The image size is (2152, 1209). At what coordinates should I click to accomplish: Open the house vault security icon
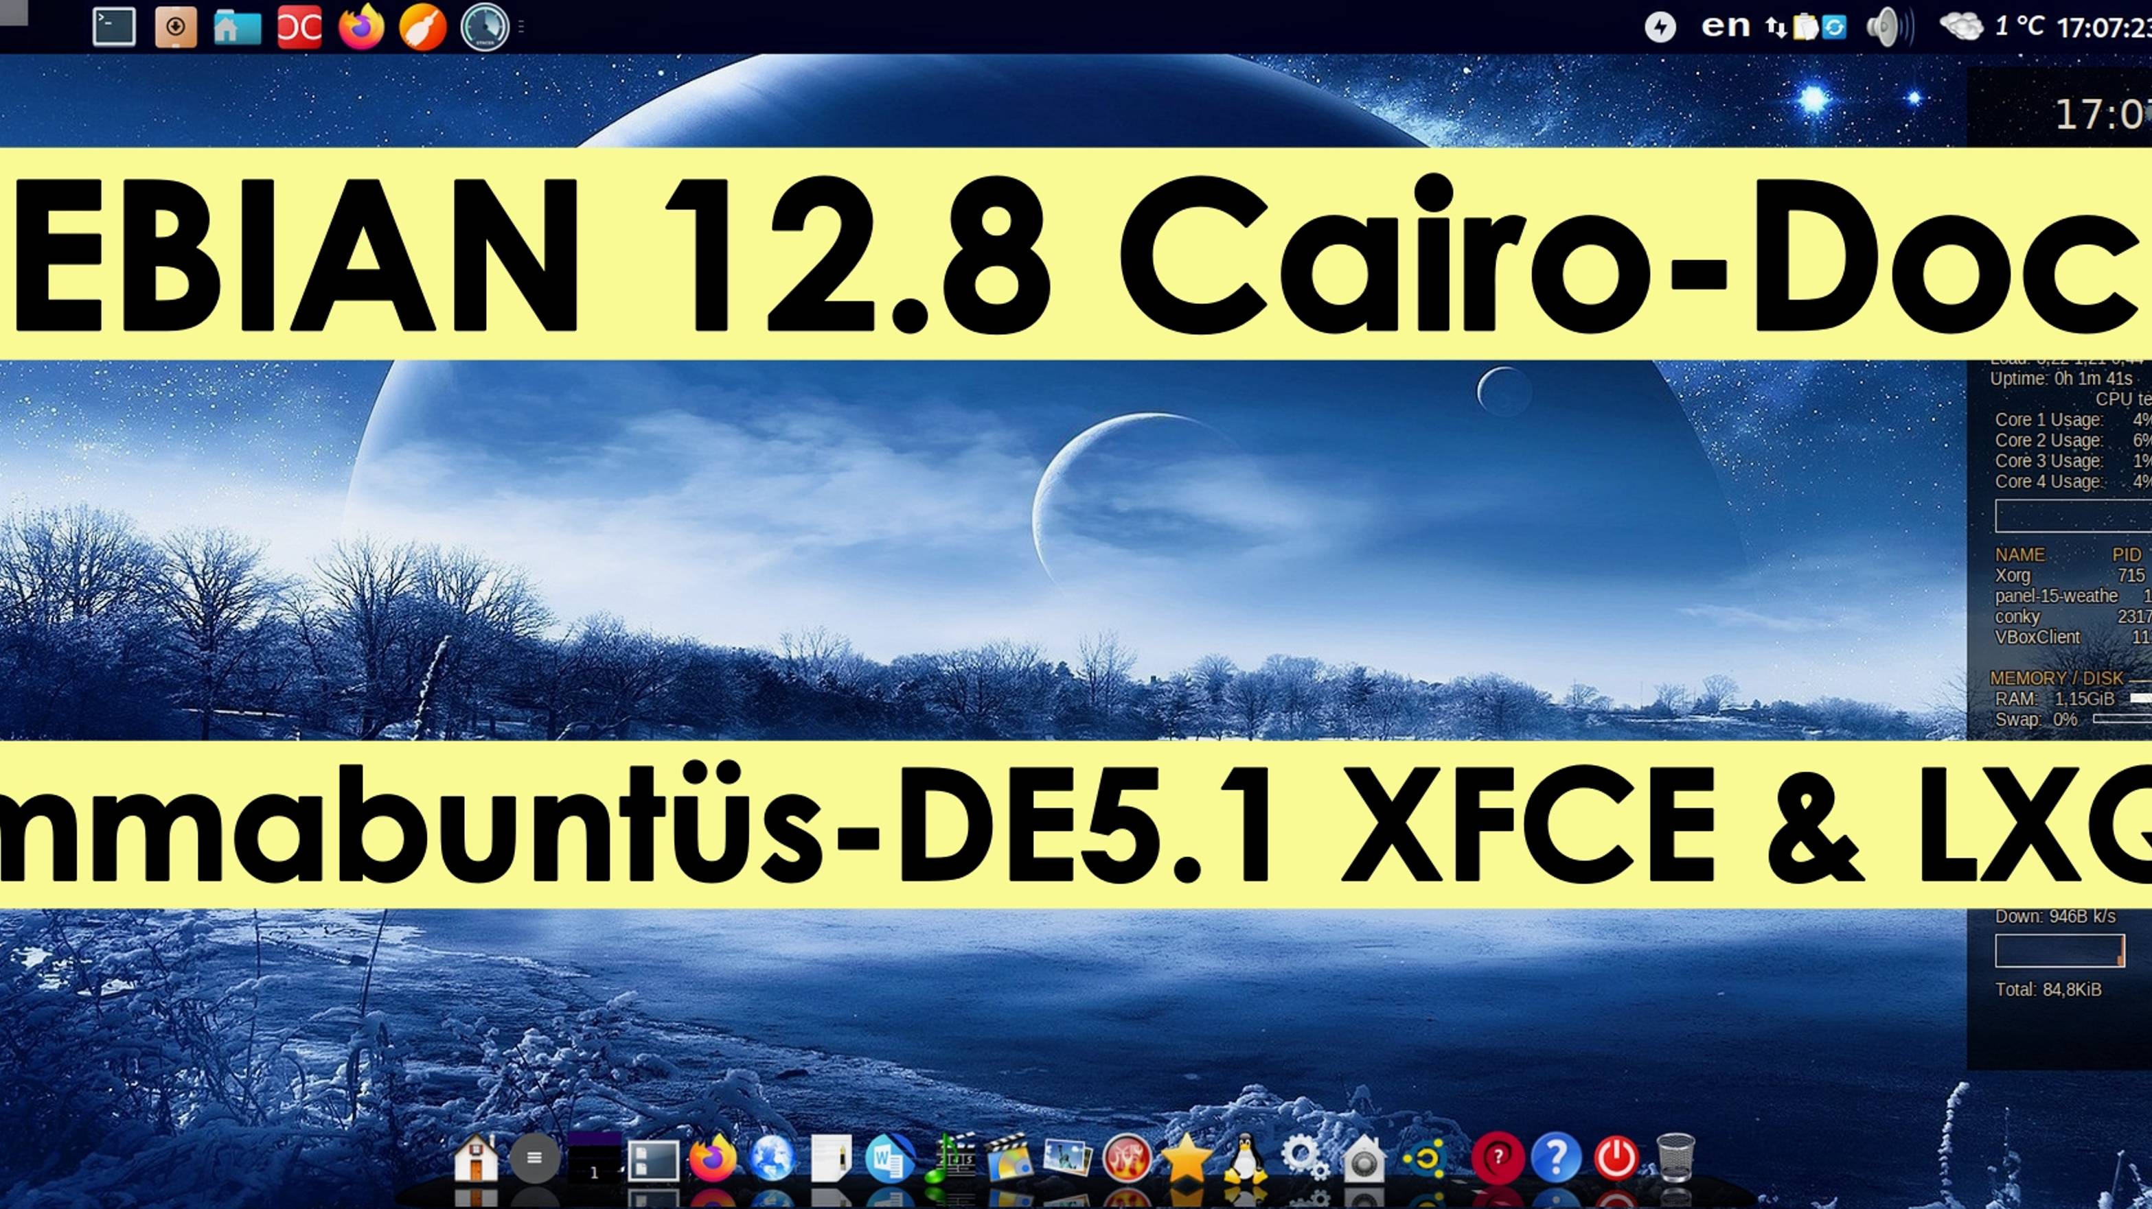[x=1364, y=1159]
